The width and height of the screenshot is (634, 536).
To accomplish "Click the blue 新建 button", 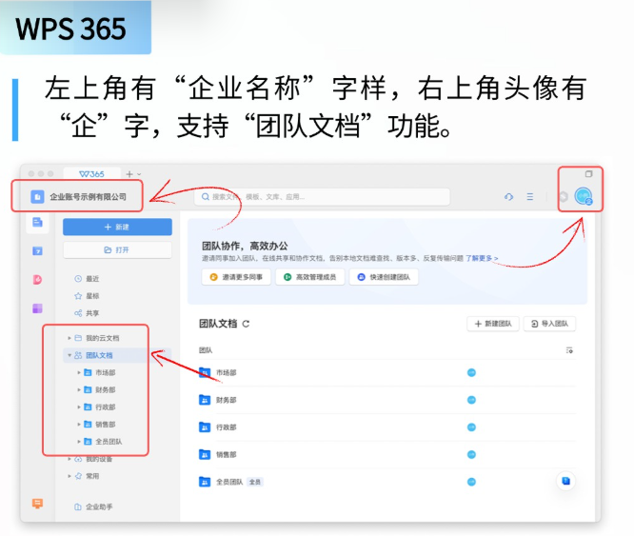I will (x=117, y=228).
